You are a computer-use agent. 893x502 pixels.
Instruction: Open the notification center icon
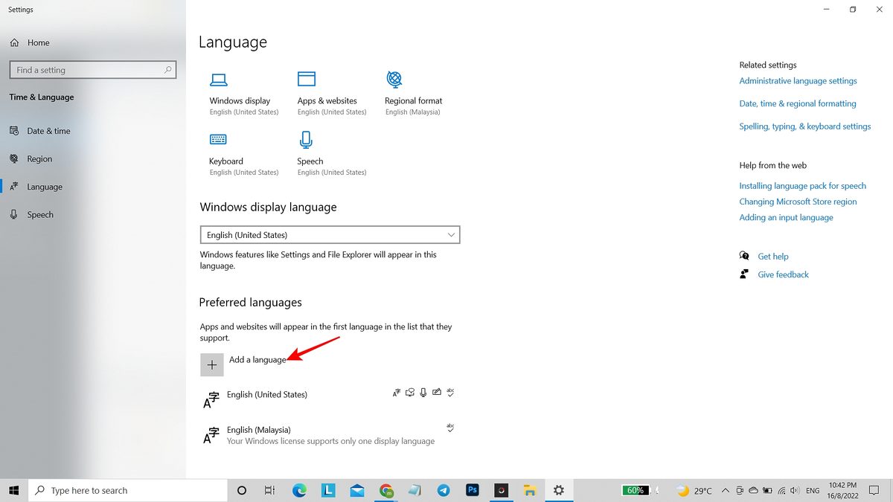[x=874, y=491]
